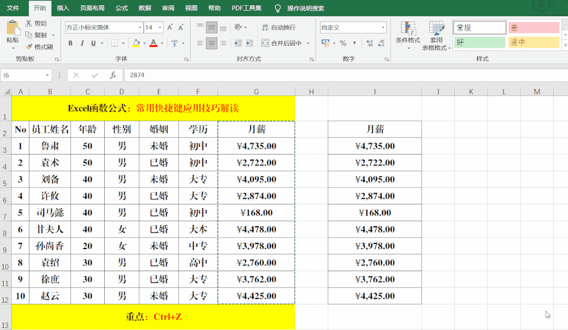Screen dimensions: 568x330
Task: Click the Percent Style icon
Action: coord(343,43)
